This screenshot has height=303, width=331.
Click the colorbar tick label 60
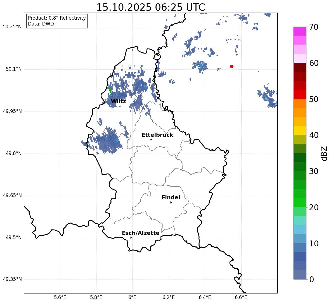(x=314, y=63)
